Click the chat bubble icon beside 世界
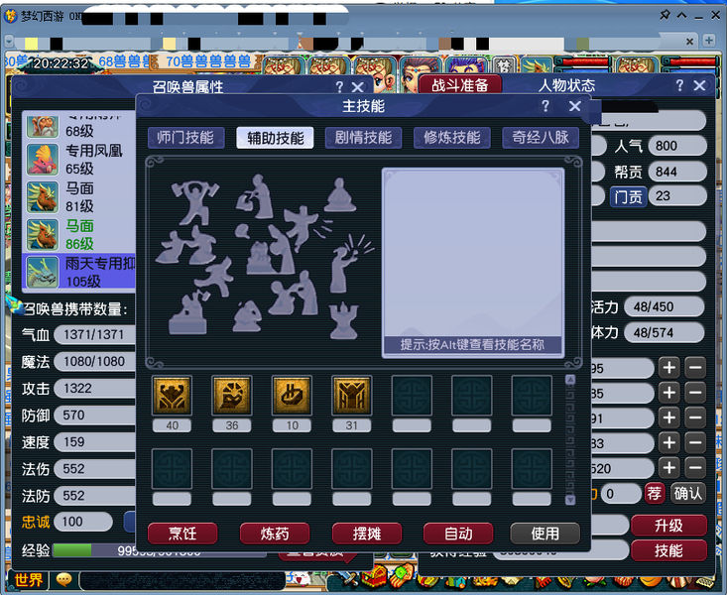The image size is (727, 595). tap(64, 579)
